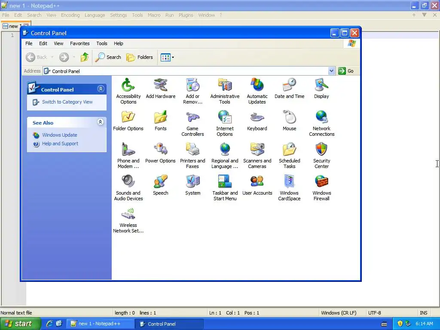The width and height of the screenshot is (440, 330).
Task: Click the Search toolbar button
Action: point(108,57)
